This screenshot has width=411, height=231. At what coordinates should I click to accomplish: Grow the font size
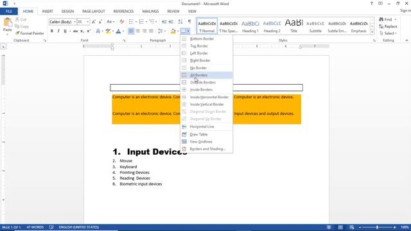94,22
